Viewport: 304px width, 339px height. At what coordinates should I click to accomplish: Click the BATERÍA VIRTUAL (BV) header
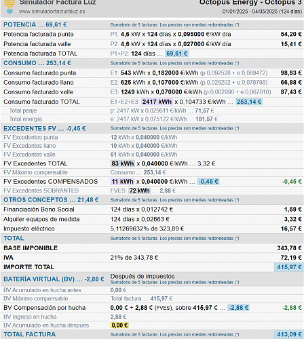click(x=54, y=279)
